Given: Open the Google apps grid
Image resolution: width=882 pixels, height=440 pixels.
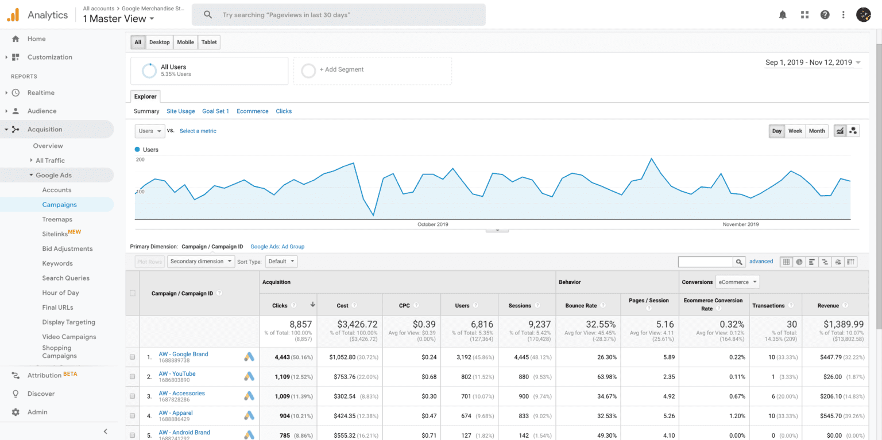Looking at the screenshot, I should point(804,15).
